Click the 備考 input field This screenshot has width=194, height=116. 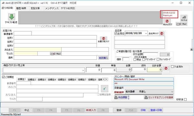tap(55, 58)
